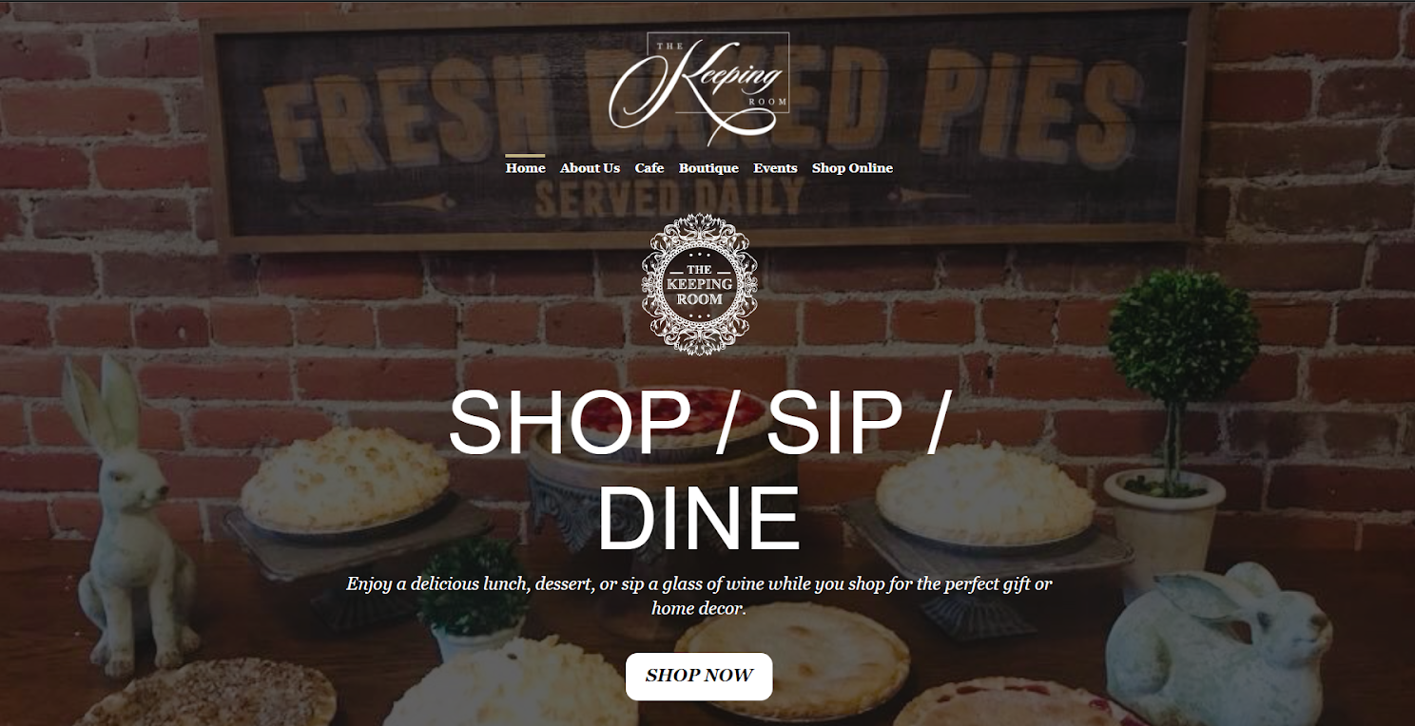The width and height of the screenshot is (1415, 726).
Task: Click the circular Keeping Room emblem
Action: (x=700, y=284)
